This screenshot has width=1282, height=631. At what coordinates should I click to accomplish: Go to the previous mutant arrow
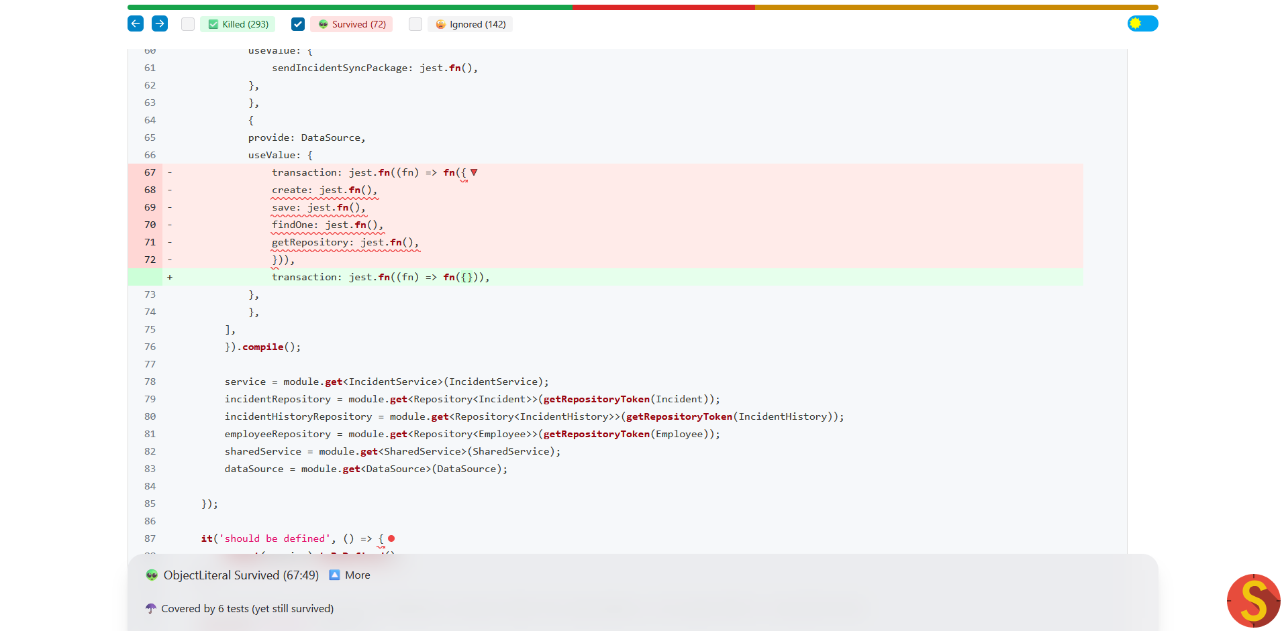(x=136, y=24)
